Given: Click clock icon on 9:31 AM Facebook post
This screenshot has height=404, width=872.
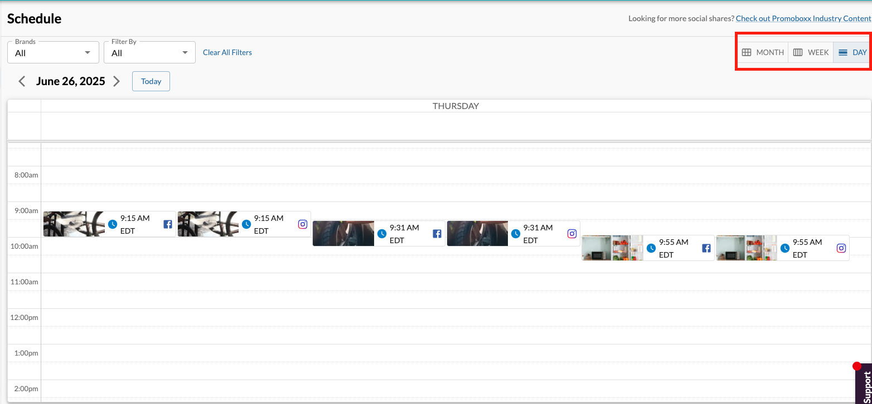Looking at the screenshot, I should [x=382, y=234].
